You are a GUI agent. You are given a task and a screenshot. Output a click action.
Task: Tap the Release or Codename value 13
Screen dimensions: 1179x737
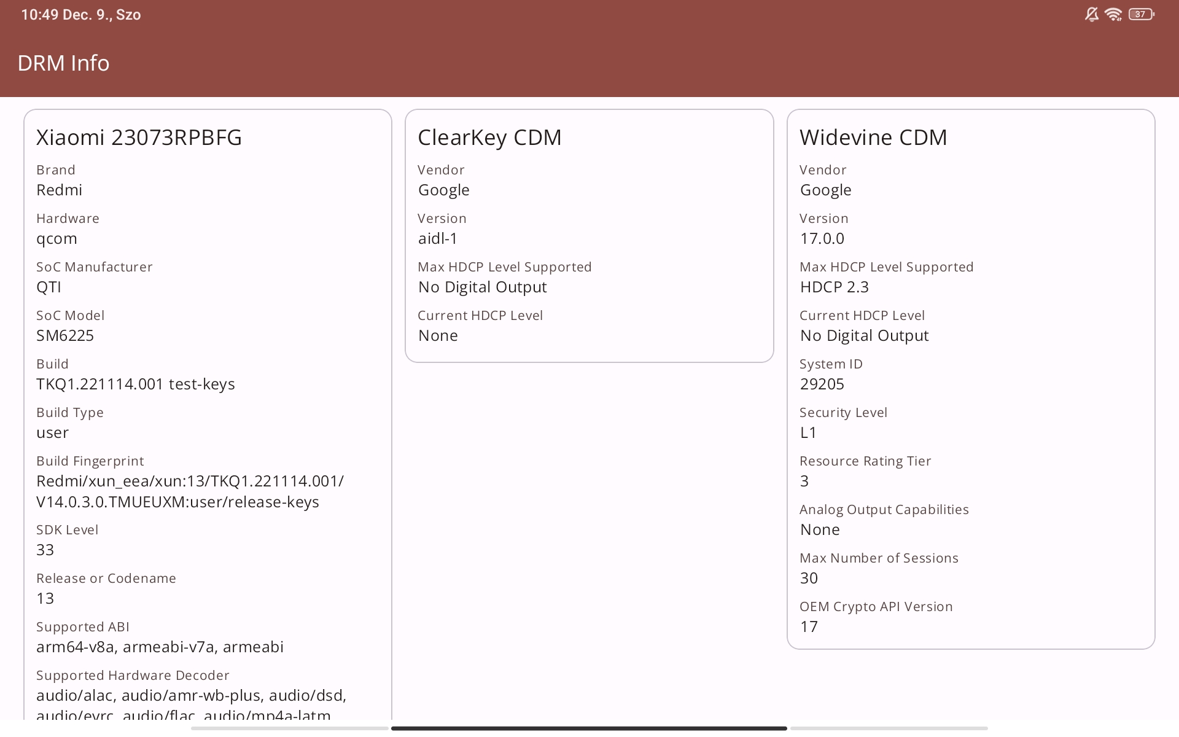(x=45, y=598)
